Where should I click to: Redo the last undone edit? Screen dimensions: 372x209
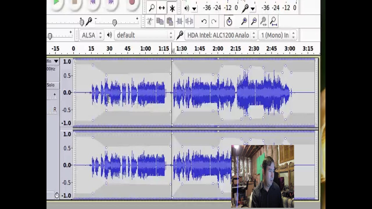214,21
